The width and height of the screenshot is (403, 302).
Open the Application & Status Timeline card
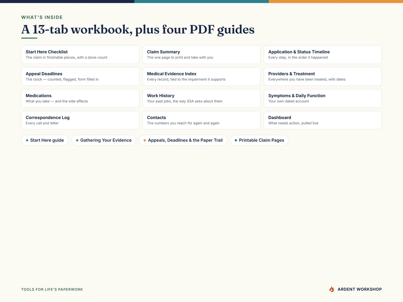pyautogui.click(x=323, y=55)
